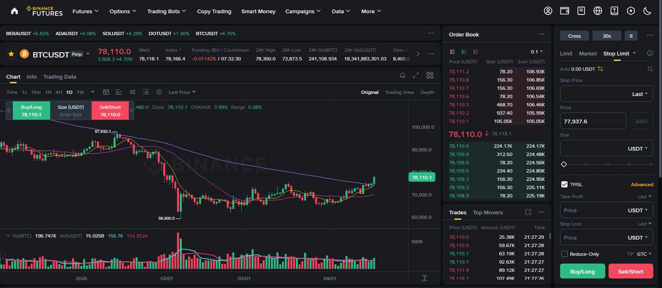Select the 1W time interval

(x=80, y=92)
